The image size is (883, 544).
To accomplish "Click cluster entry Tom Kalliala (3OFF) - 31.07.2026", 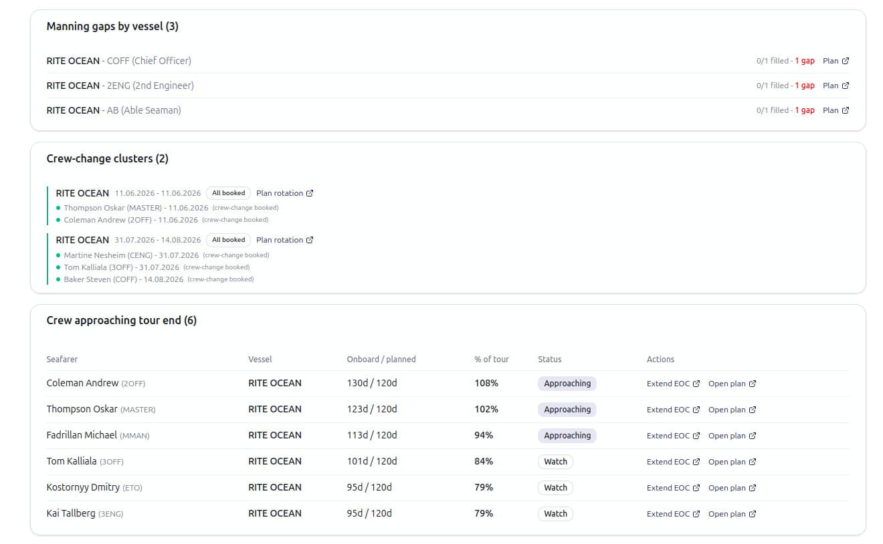I will (122, 267).
